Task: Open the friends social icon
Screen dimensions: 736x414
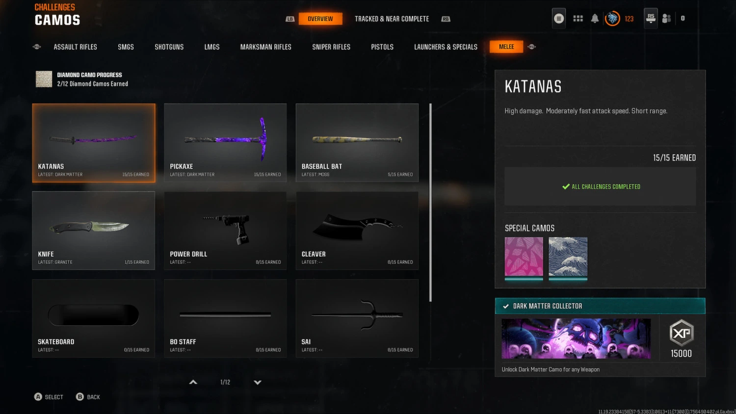Action: [666, 19]
